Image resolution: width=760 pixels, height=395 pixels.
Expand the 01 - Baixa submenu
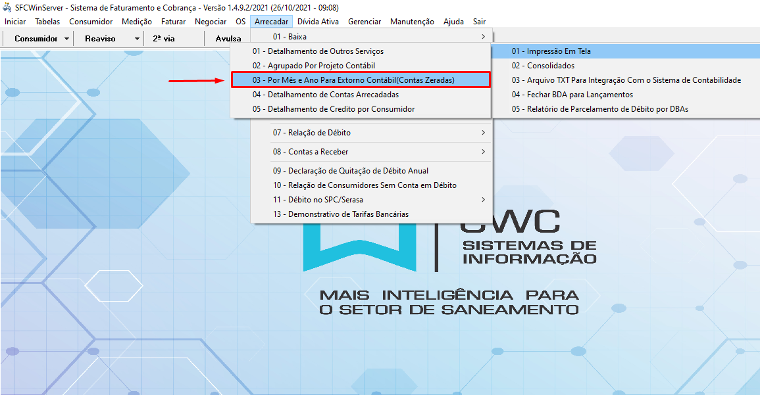click(x=372, y=37)
